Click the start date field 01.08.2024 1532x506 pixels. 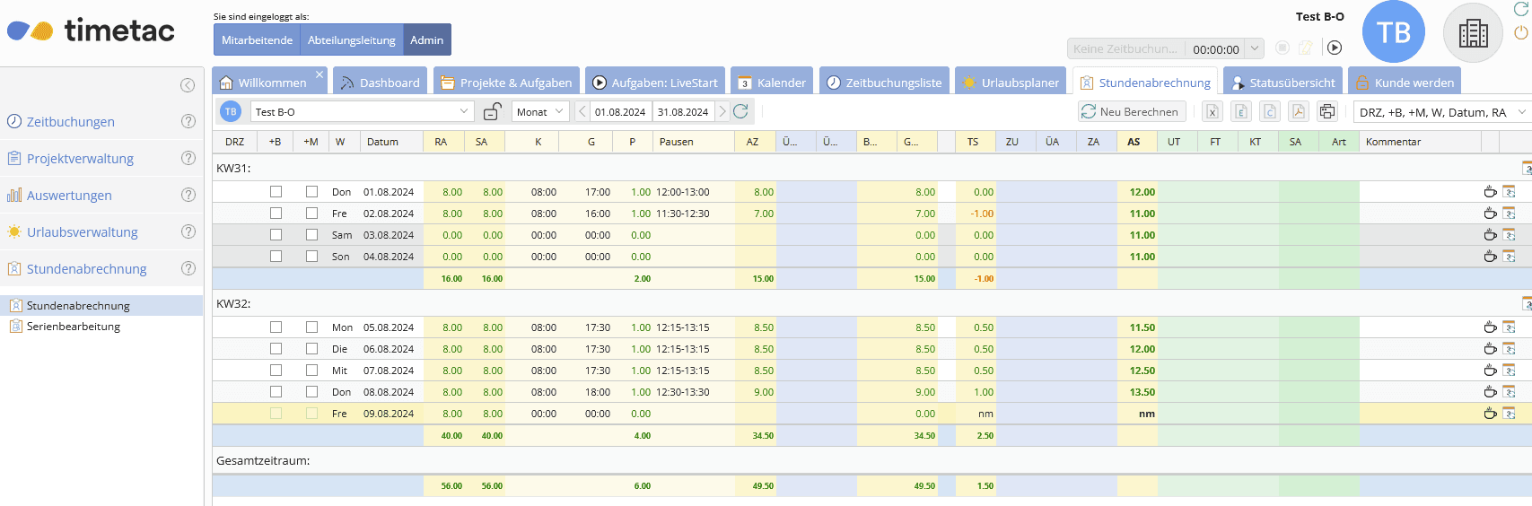point(619,112)
